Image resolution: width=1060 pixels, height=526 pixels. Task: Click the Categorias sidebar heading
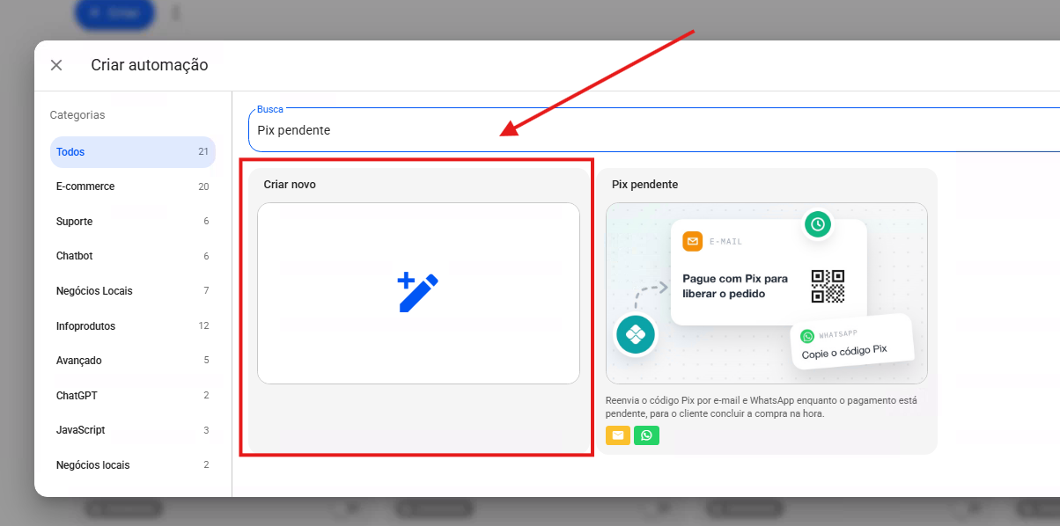pyautogui.click(x=77, y=115)
